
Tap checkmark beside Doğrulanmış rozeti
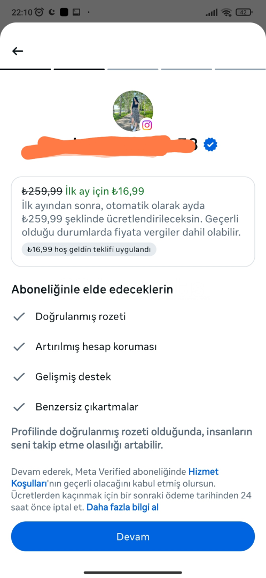tap(19, 317)
